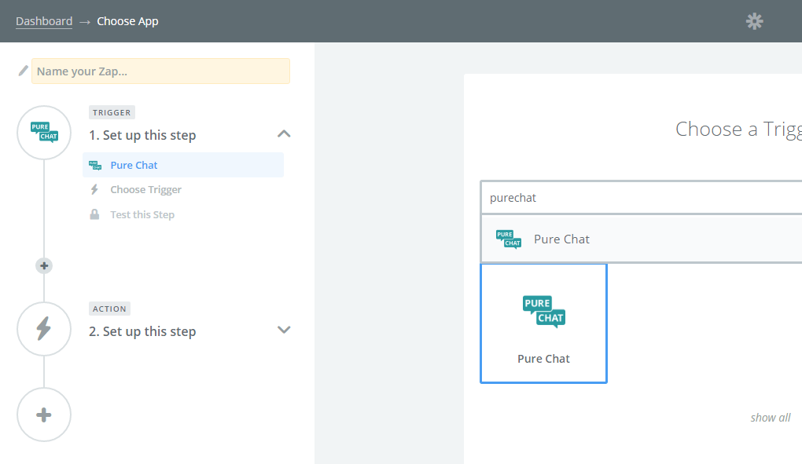Click the '2. Set up this step' heading

[142, 332]
